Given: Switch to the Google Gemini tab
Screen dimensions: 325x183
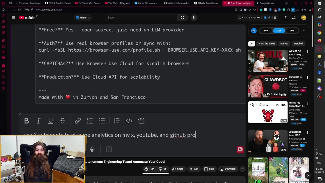Looking at the screenshot, I should tap(265, 3).
